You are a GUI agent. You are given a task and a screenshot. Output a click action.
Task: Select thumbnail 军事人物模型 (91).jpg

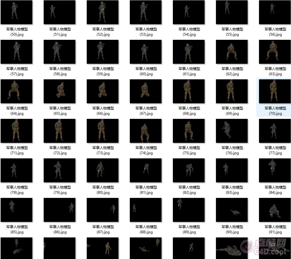pyautogui.click(x=275, y=210)
